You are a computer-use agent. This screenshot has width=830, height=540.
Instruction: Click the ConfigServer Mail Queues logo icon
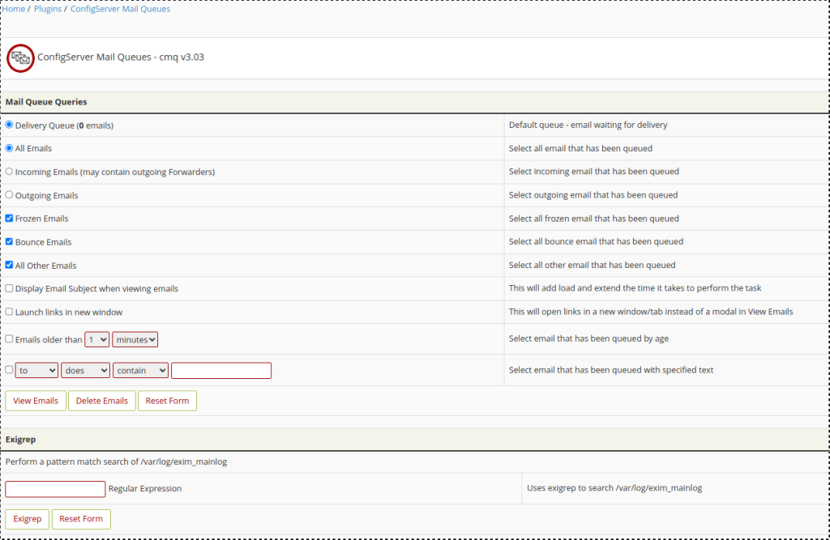point(20,58)
